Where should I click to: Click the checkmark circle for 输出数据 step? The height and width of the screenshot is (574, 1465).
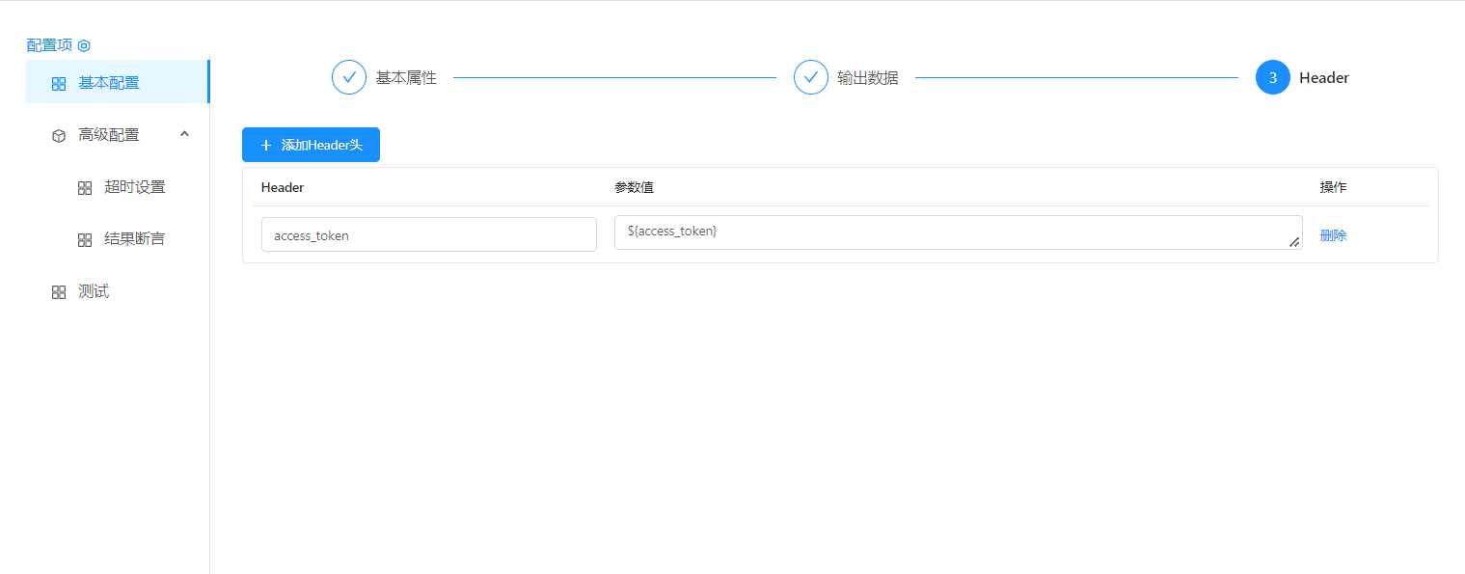(x=810, y=78)
